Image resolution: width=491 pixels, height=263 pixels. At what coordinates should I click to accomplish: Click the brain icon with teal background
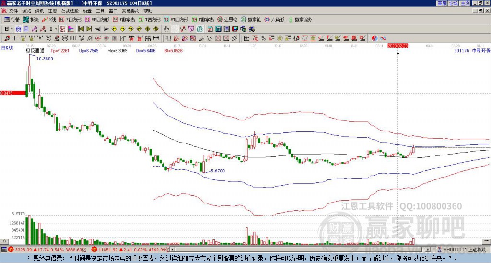200,29
